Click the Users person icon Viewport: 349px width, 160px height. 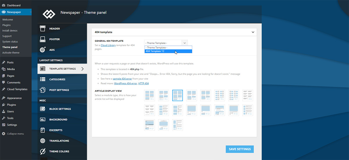(3, 111)
